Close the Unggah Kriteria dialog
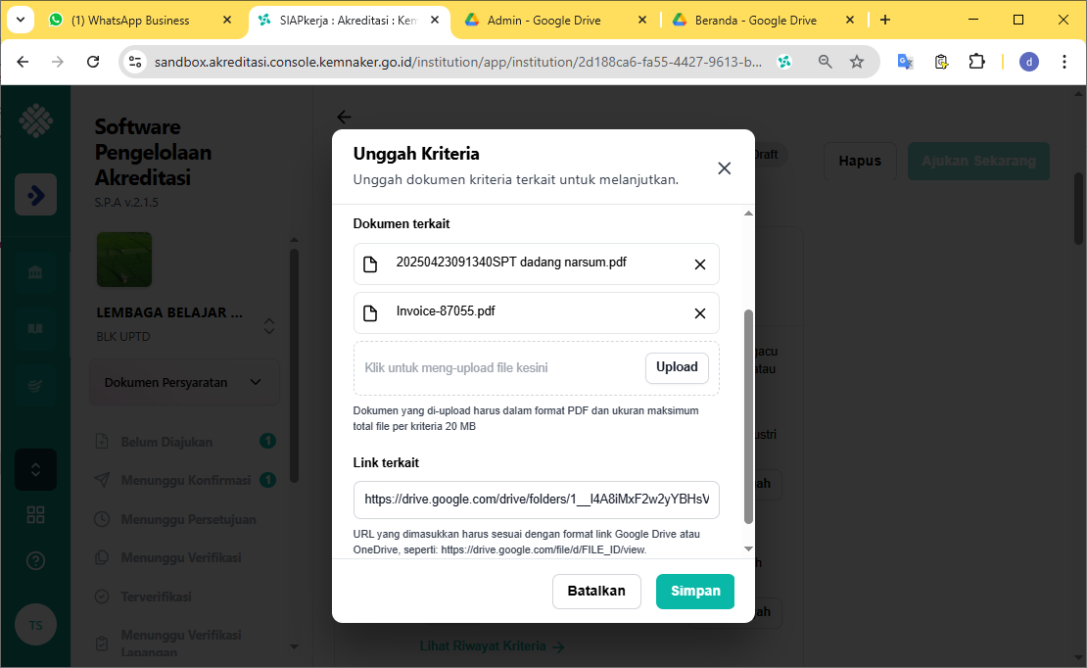The image size is (1087, 668). [724, 168]
